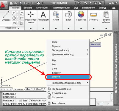Undo the last action
Viewport: 119px width, 111px height.
[25, 3]
